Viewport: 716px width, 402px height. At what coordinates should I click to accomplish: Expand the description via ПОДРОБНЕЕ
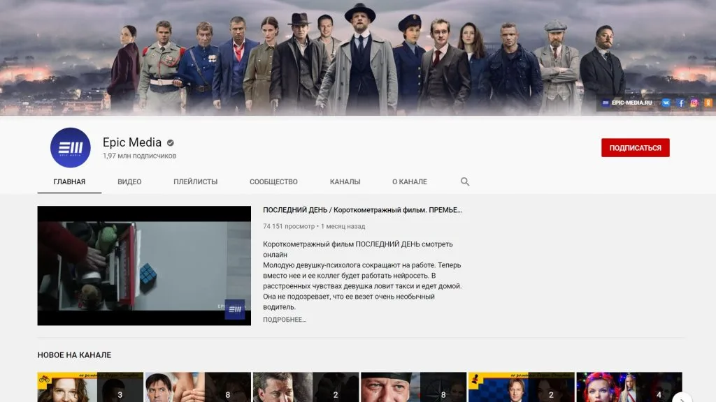click(282, 318)
